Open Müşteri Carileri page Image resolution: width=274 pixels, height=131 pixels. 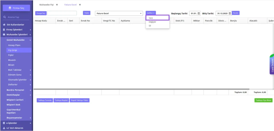point(15,100)
